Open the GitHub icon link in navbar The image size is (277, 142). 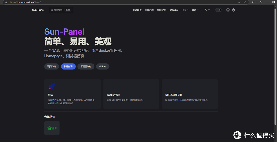click(228, 10)
